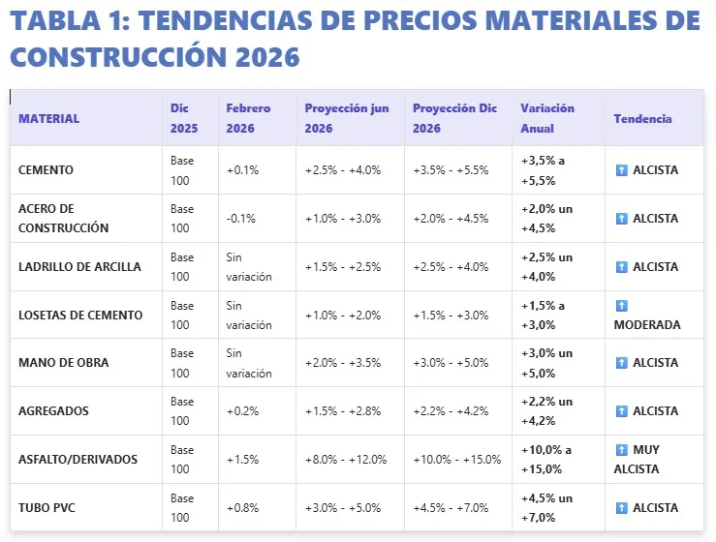Select the Tendencia column header
The height and width of the screenshot is (542, 716).
(x=642, y=119)
